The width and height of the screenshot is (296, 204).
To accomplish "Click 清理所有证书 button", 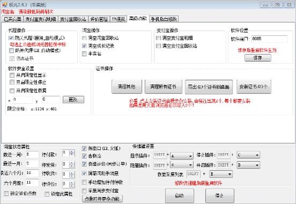I will click(163, 86).
